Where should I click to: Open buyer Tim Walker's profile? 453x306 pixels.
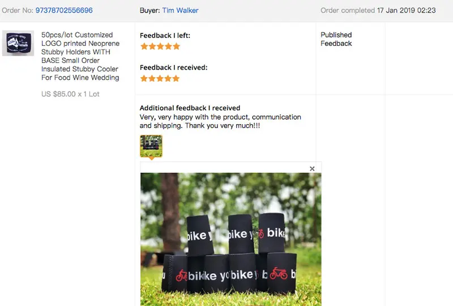pos(180,10)
